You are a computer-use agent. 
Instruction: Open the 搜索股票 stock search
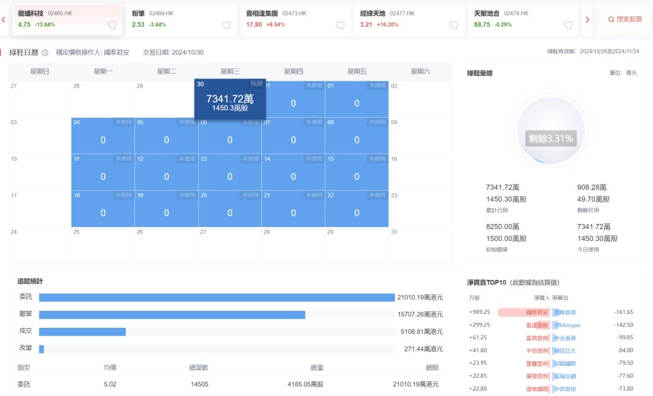click(624, 19)
